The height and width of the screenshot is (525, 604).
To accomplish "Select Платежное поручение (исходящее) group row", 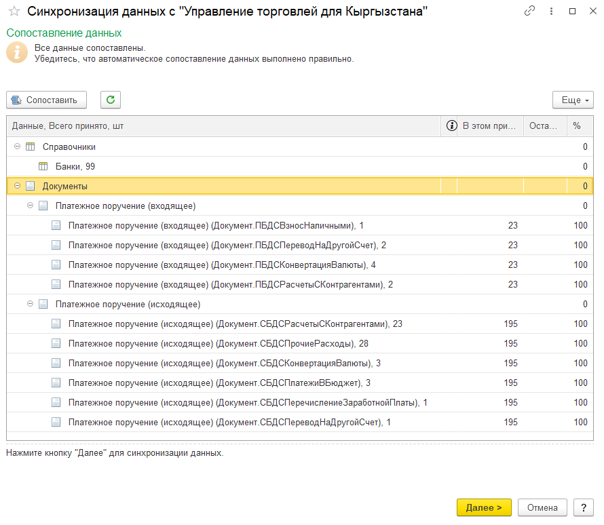I will [x=300, y=304].
